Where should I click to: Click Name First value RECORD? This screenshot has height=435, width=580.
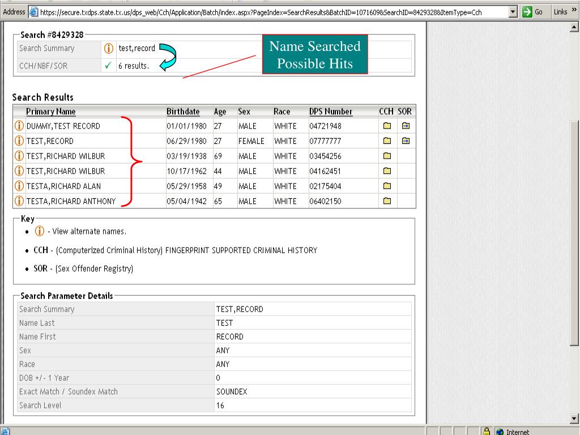[x=230, y=336]
